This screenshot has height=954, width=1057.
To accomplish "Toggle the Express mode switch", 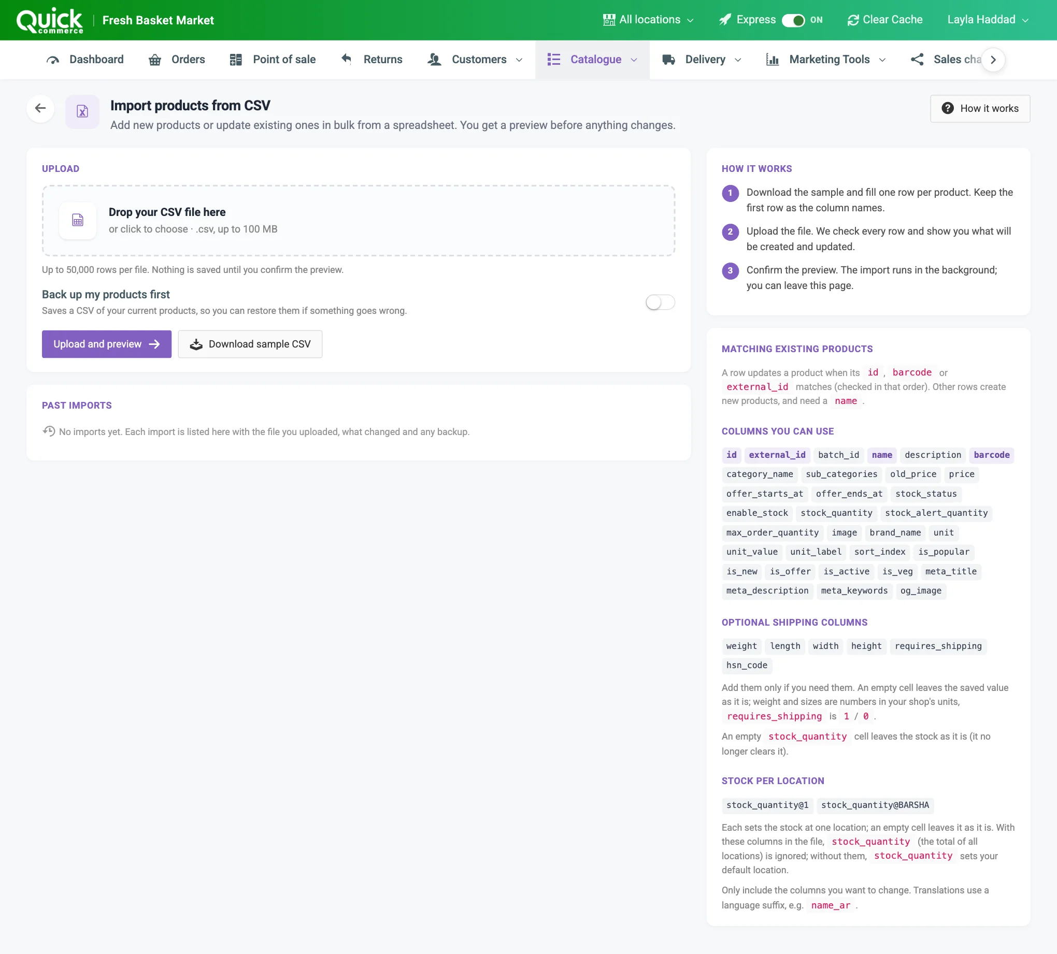I will (x=793, y=20).
